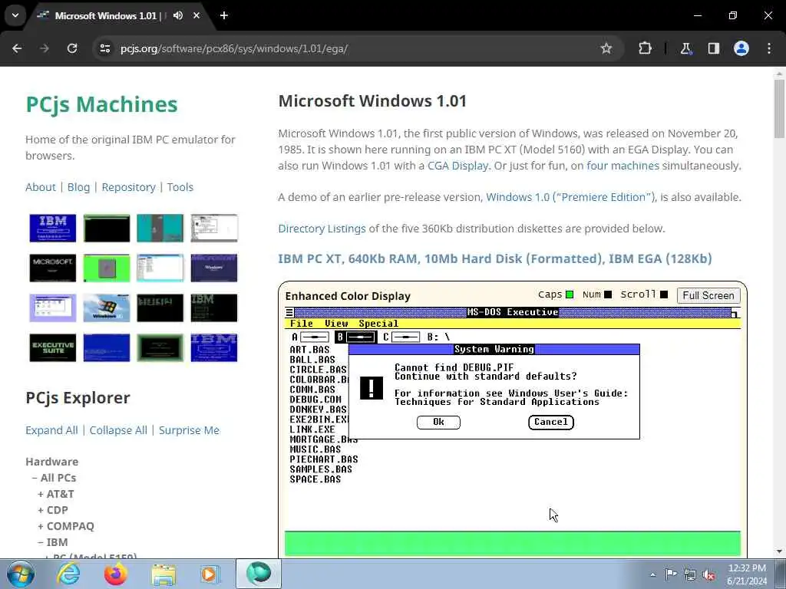Click the Surprise Me link

point(189,430)
